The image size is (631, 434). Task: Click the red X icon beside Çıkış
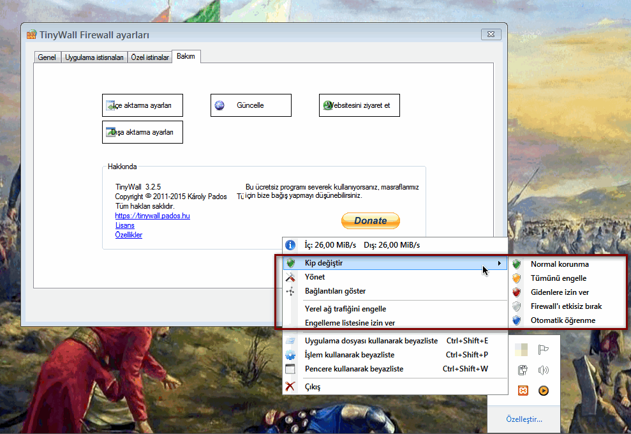pos(290,387)
